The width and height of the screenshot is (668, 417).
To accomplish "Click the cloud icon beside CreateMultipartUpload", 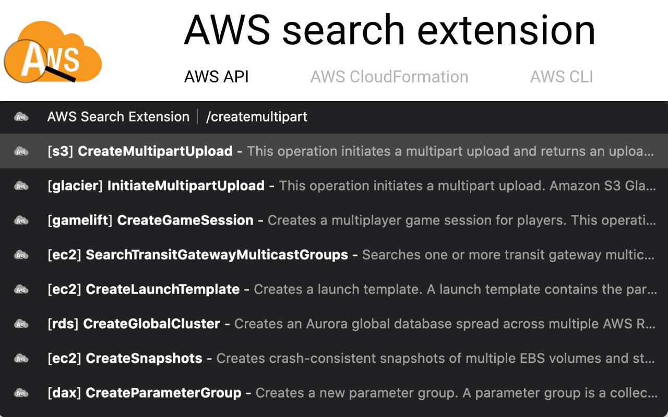I will pos(21,151).
